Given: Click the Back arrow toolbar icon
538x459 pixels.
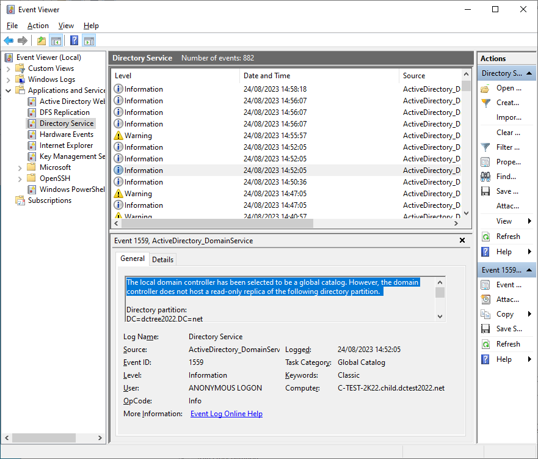Looking at the screenshot, I should tap(9, 41).
